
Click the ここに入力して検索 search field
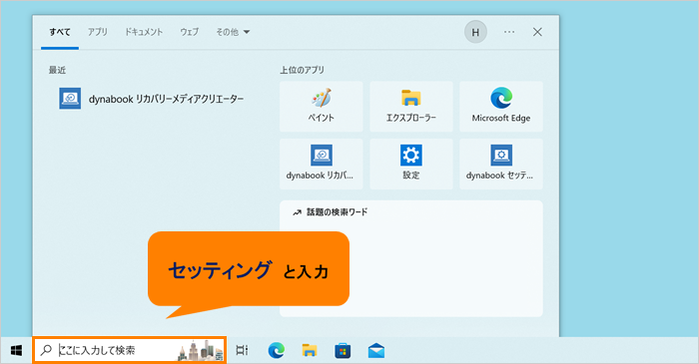click(x=129, y=350)
